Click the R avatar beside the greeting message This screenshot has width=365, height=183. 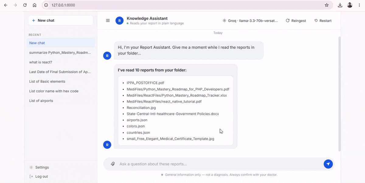coord(107,56)
